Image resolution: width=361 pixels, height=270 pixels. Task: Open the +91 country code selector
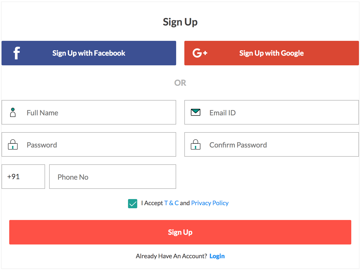(x=23, y=177)
